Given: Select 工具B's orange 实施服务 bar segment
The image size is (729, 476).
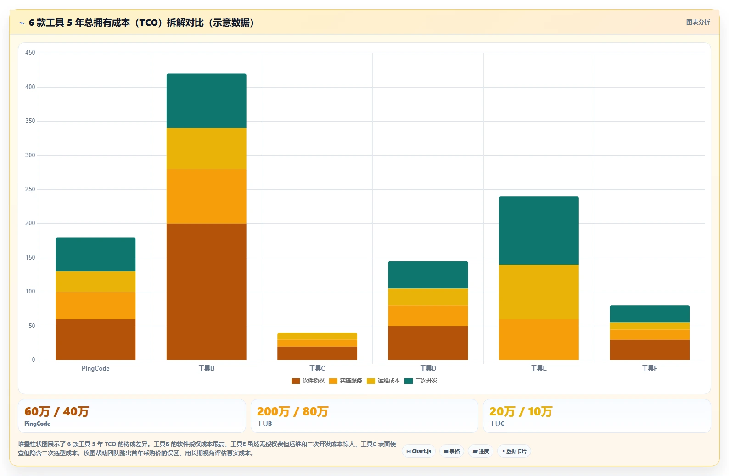Looking at the screenshot, I should (207, 196).
